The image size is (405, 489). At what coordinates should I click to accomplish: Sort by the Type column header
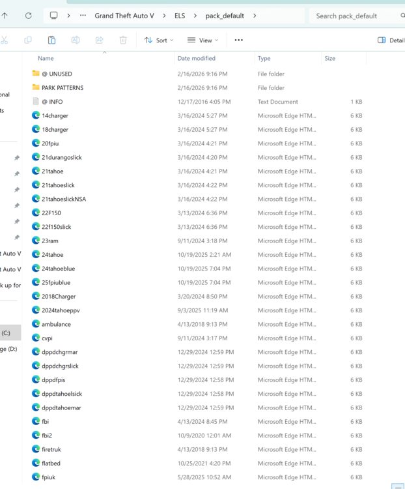click(x=264, y=58)
